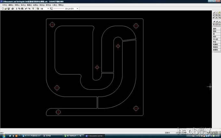Viewport: 221px width, 138px height.
Task: Click the Help question mark icon
Action: (33, 9)
